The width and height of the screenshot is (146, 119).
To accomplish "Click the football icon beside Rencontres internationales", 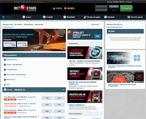I will tap(5, 75).
